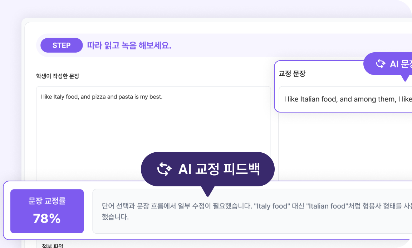Click the '문장 교정률' title on purple card
Viewport: 412px width, 248px height.
47,201
